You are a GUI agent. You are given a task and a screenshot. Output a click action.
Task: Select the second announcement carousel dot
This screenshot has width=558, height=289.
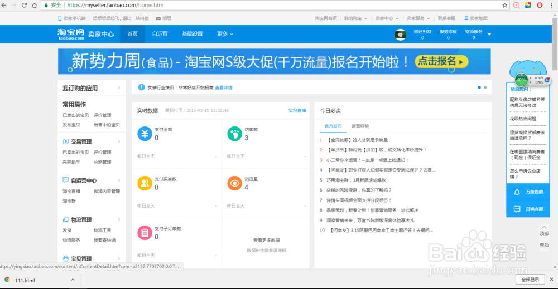coord(485,87)
